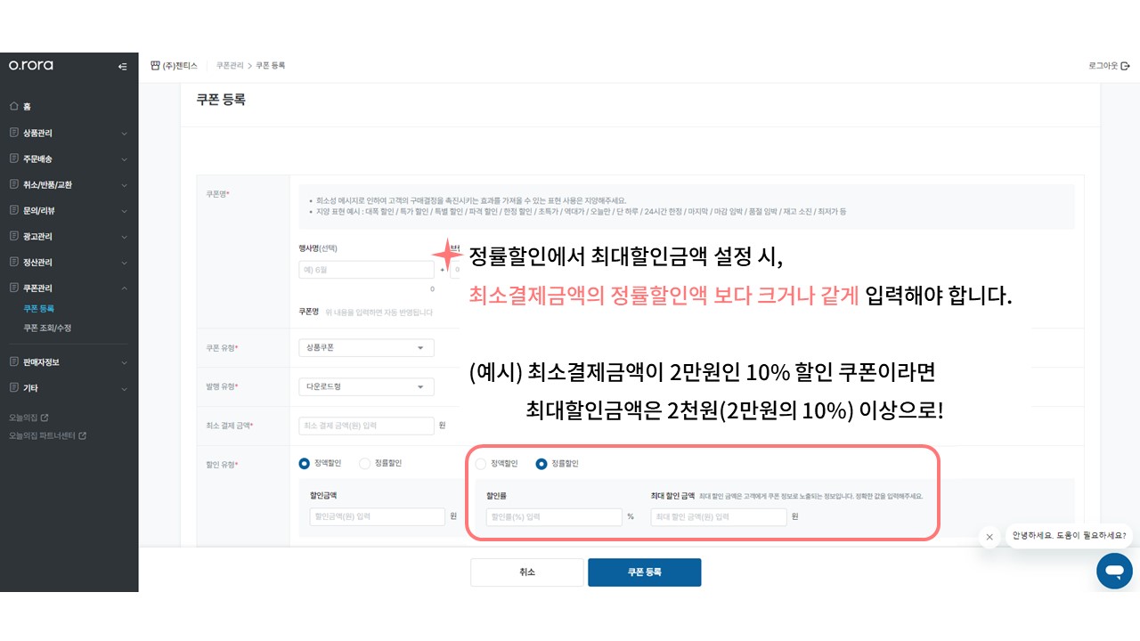The height and width of the screenshot is (641, 1140).
Task: Click the 주문배송 menu icon
Action: click(13, 158)
